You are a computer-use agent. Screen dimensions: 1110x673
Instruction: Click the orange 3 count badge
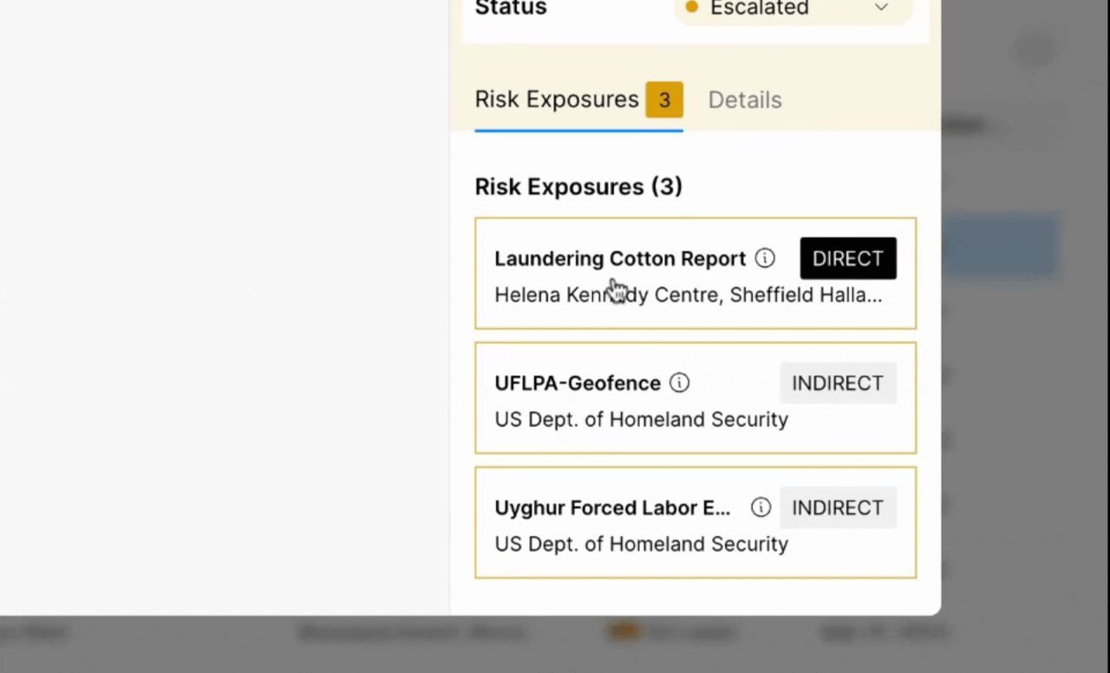(664, 100)
